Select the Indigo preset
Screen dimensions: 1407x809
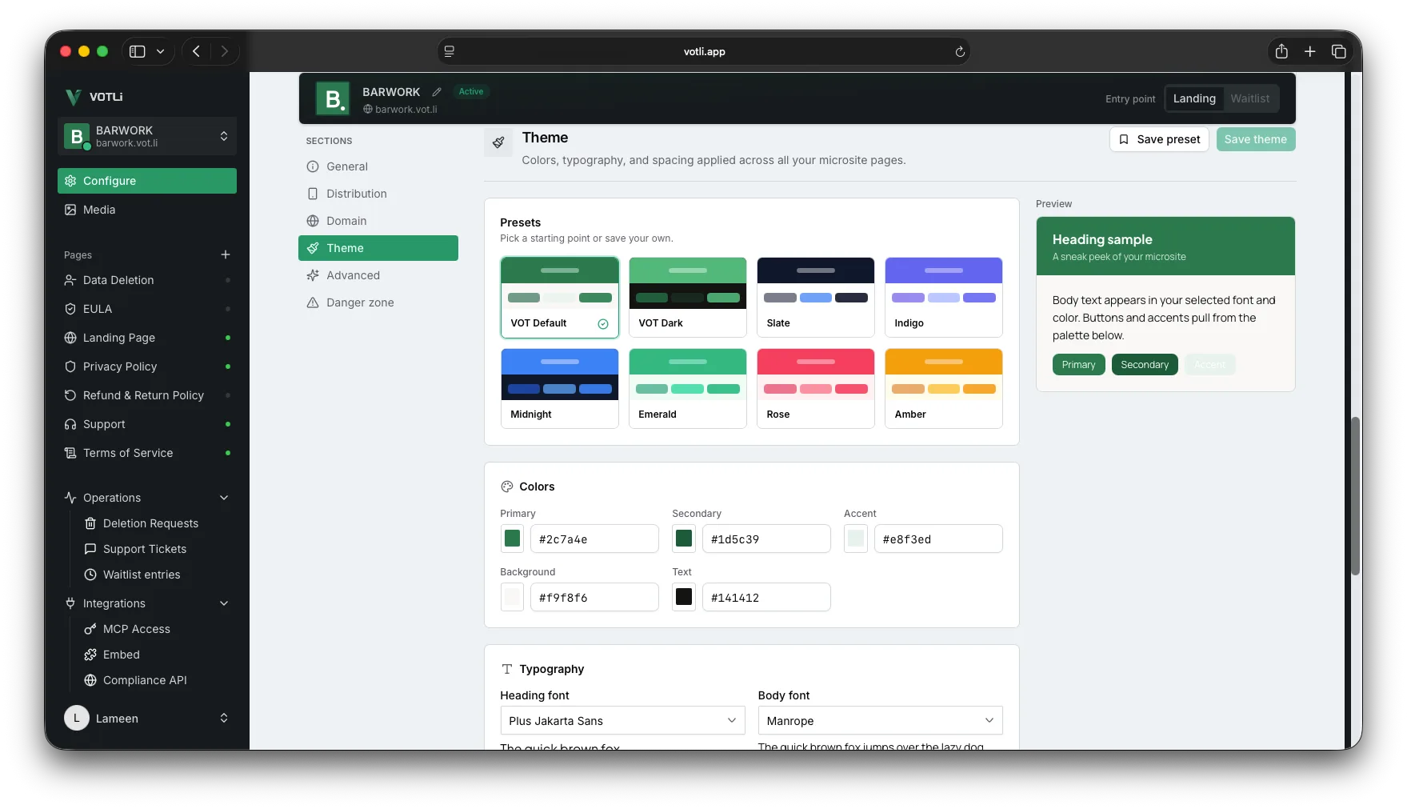click(x=944, y=298)
